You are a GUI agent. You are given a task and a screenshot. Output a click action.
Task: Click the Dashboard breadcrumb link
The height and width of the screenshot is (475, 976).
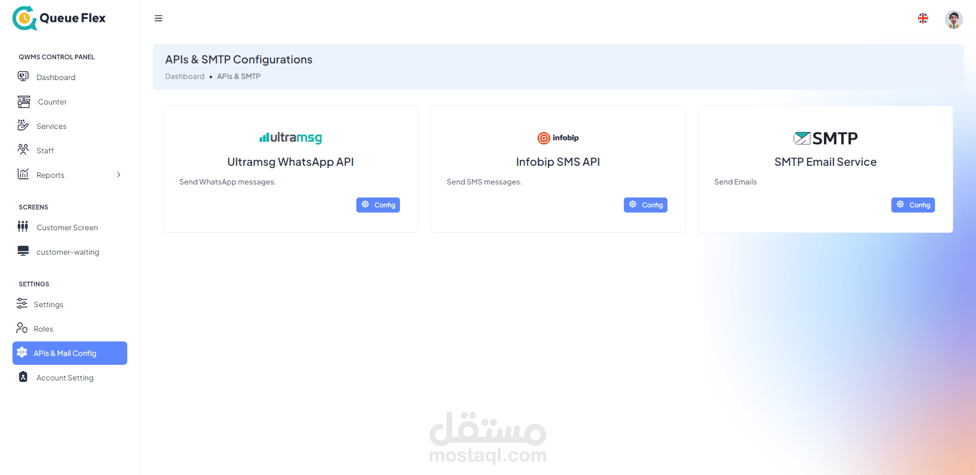185,76
